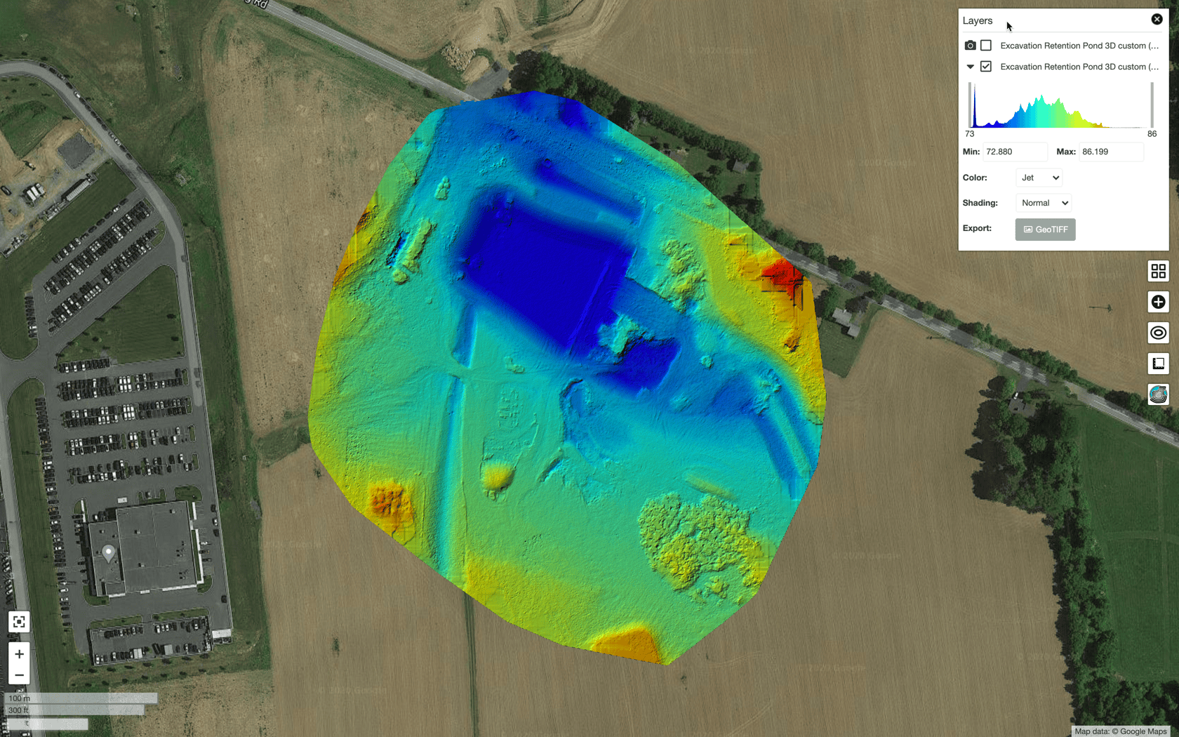Open the contours tool with concentric rings icon
1179x737 pixels.
[1158, 333]
